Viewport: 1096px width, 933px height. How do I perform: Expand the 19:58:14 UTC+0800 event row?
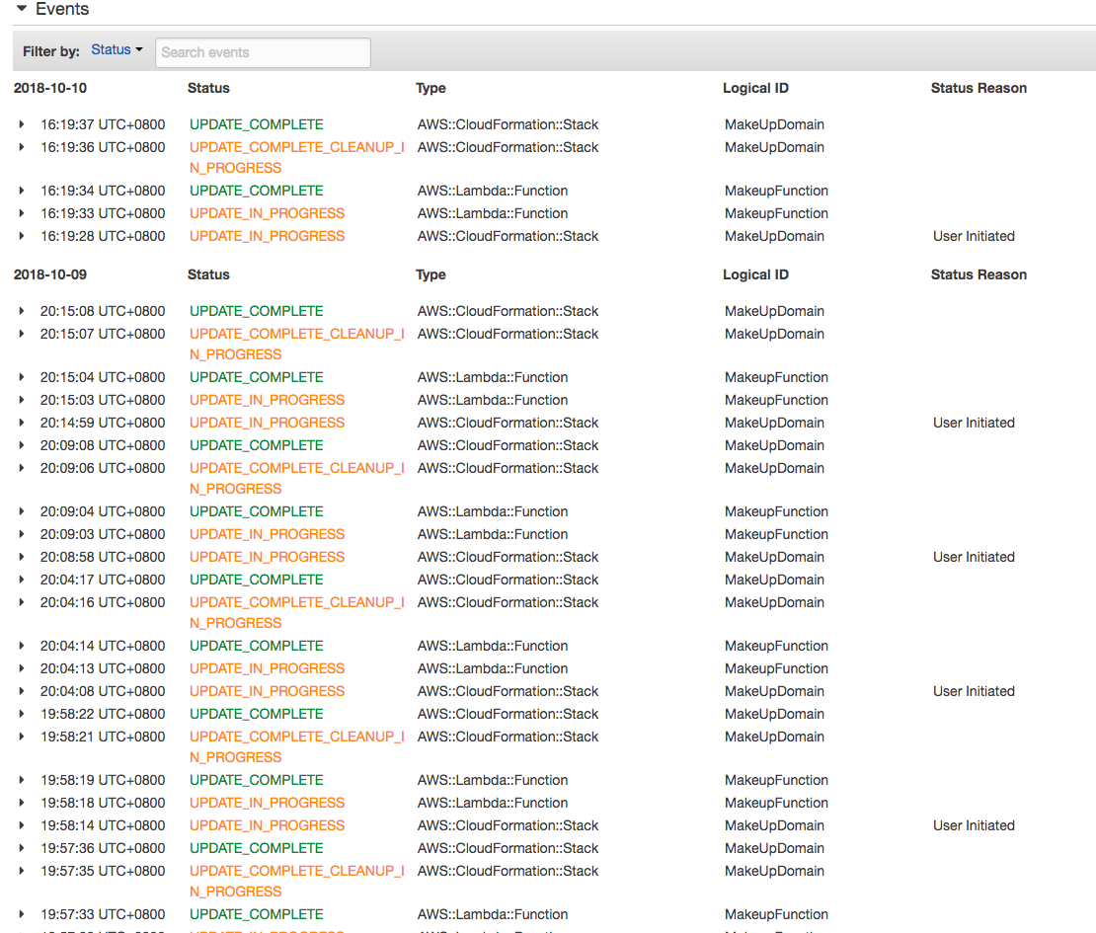21,825
